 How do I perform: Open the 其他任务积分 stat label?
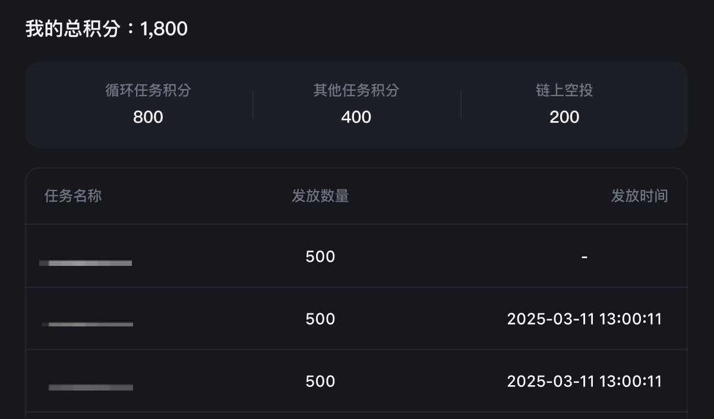point(356,90)
